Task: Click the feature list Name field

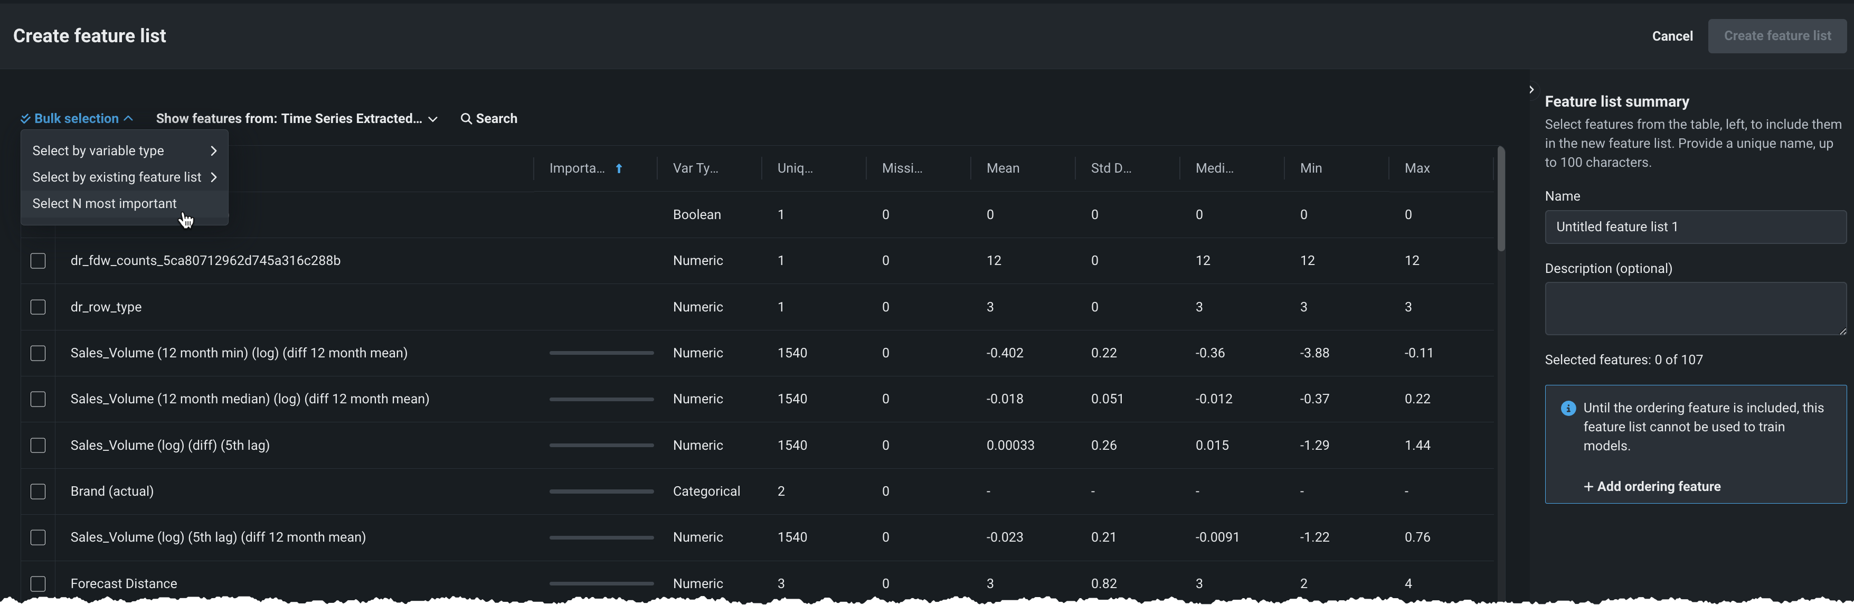Action: (x=1694, y=228)
